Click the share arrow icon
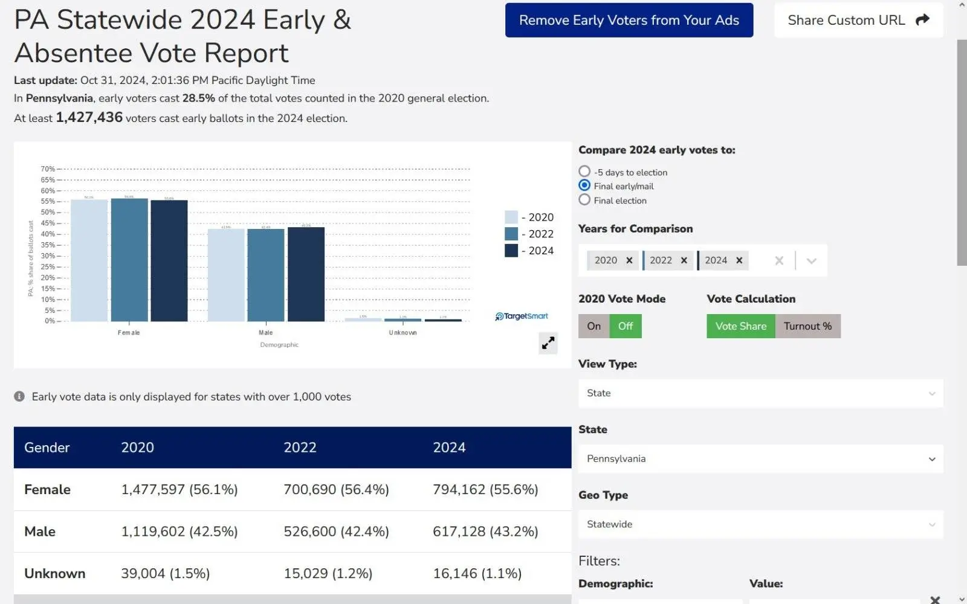Viewport: 967px width, 604px height. tap(922, 20)
